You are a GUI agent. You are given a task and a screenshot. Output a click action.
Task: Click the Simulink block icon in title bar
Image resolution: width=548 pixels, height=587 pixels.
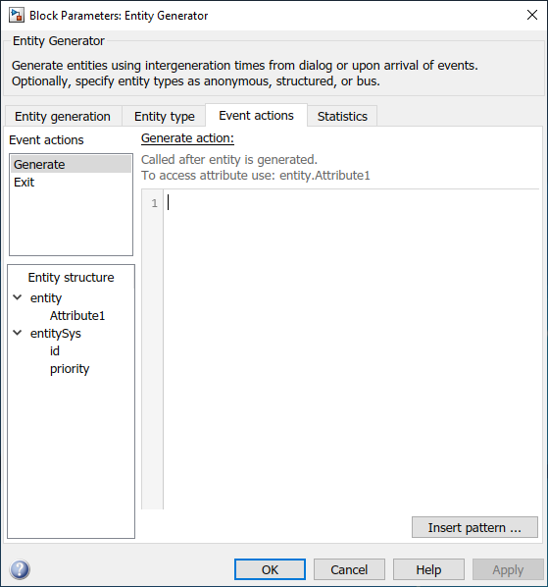pyautogui.click(x=17, y=16)
